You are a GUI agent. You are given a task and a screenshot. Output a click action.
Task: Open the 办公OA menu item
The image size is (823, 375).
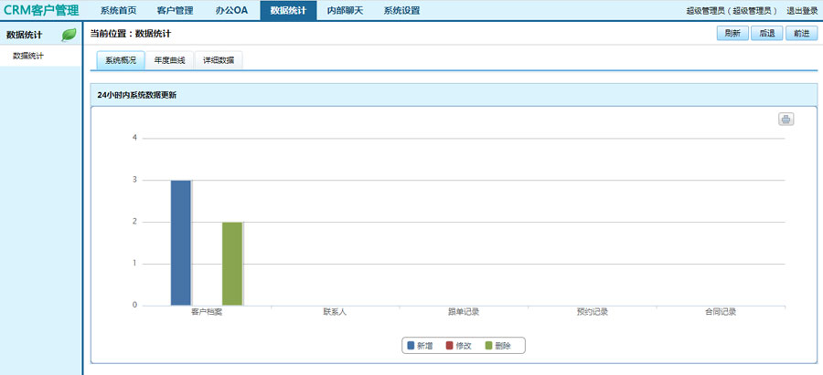pyautogui.click(x=231, y=11)
